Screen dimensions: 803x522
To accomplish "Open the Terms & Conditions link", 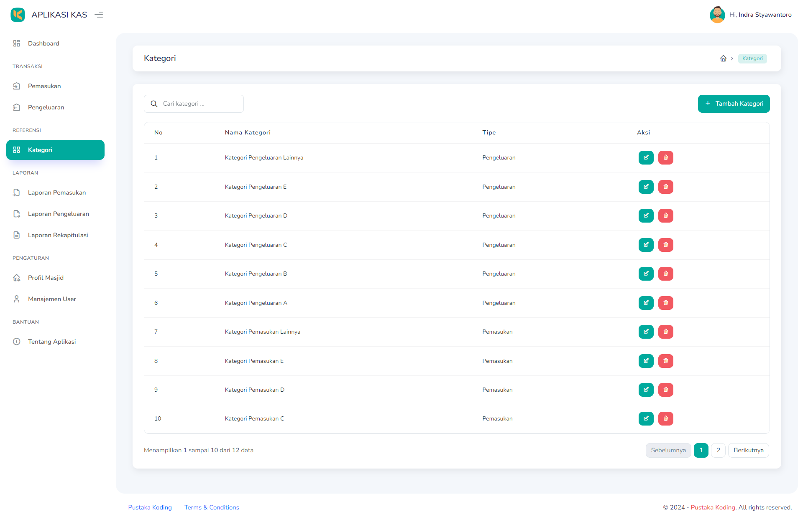I will click(x=211, y=507).
